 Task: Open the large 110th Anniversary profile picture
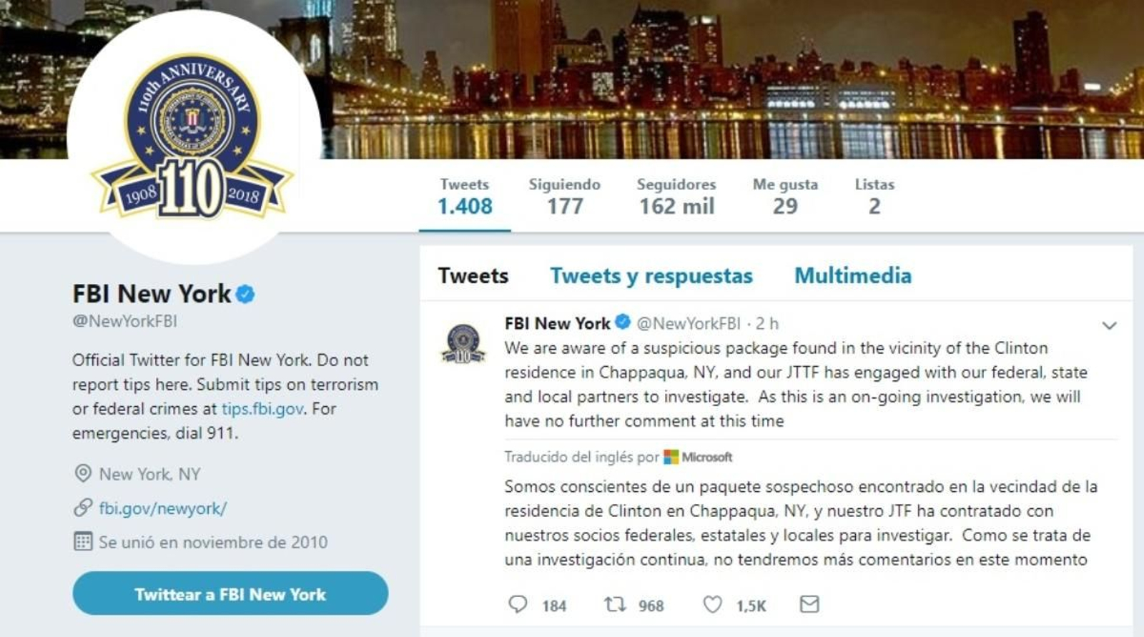[193, 136]
